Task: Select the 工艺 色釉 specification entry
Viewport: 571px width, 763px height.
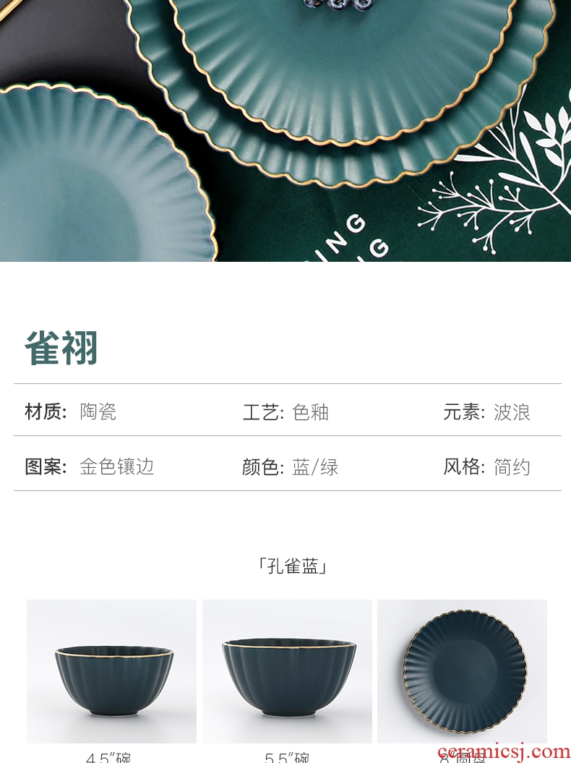Action: coord(285,412)
